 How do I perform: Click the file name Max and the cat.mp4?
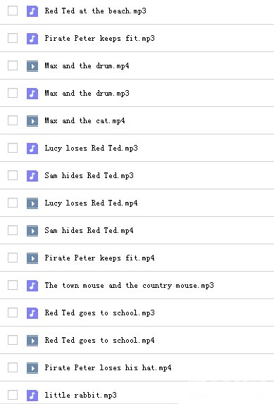(x=85, y=120)
